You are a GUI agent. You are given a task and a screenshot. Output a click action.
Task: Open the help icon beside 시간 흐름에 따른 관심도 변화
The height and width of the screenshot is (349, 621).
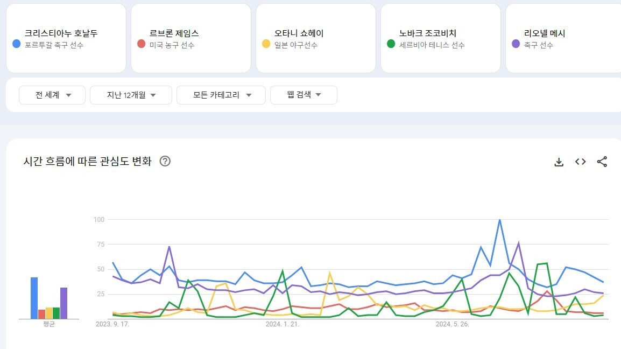pyautogui.click(x=165, y=161)
